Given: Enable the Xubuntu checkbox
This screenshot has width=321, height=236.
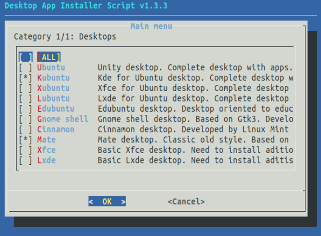Looking at the screenshot, I should 26,88.
